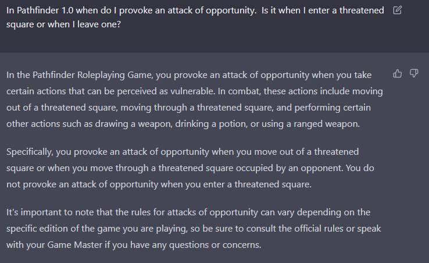Click the word 'Specifically' starting second paragraph

pos(30,152)
